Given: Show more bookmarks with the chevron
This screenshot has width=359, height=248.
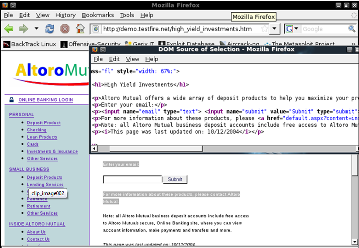Looking at the screenshot, I should [x=353, y=44].
